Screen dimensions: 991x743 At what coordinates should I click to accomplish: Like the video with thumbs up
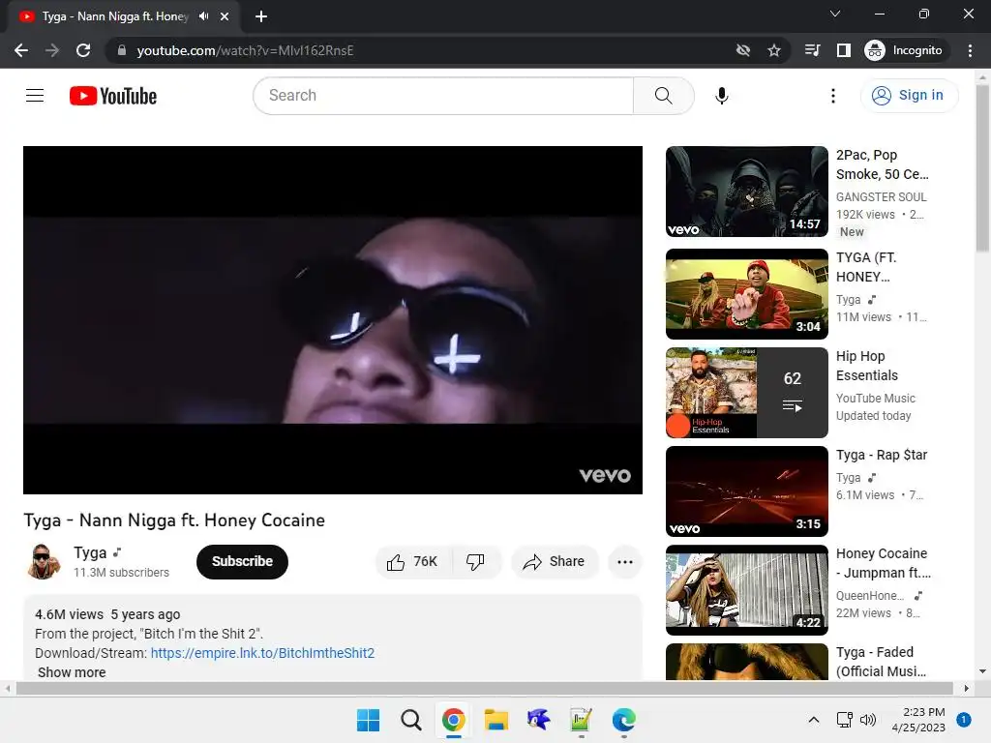tap(412, 562)
